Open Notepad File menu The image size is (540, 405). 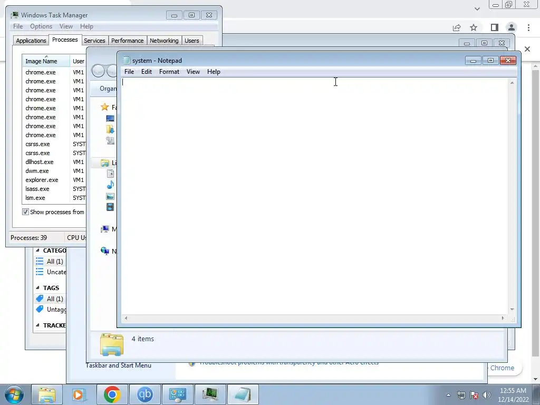[x=129, y=72]
